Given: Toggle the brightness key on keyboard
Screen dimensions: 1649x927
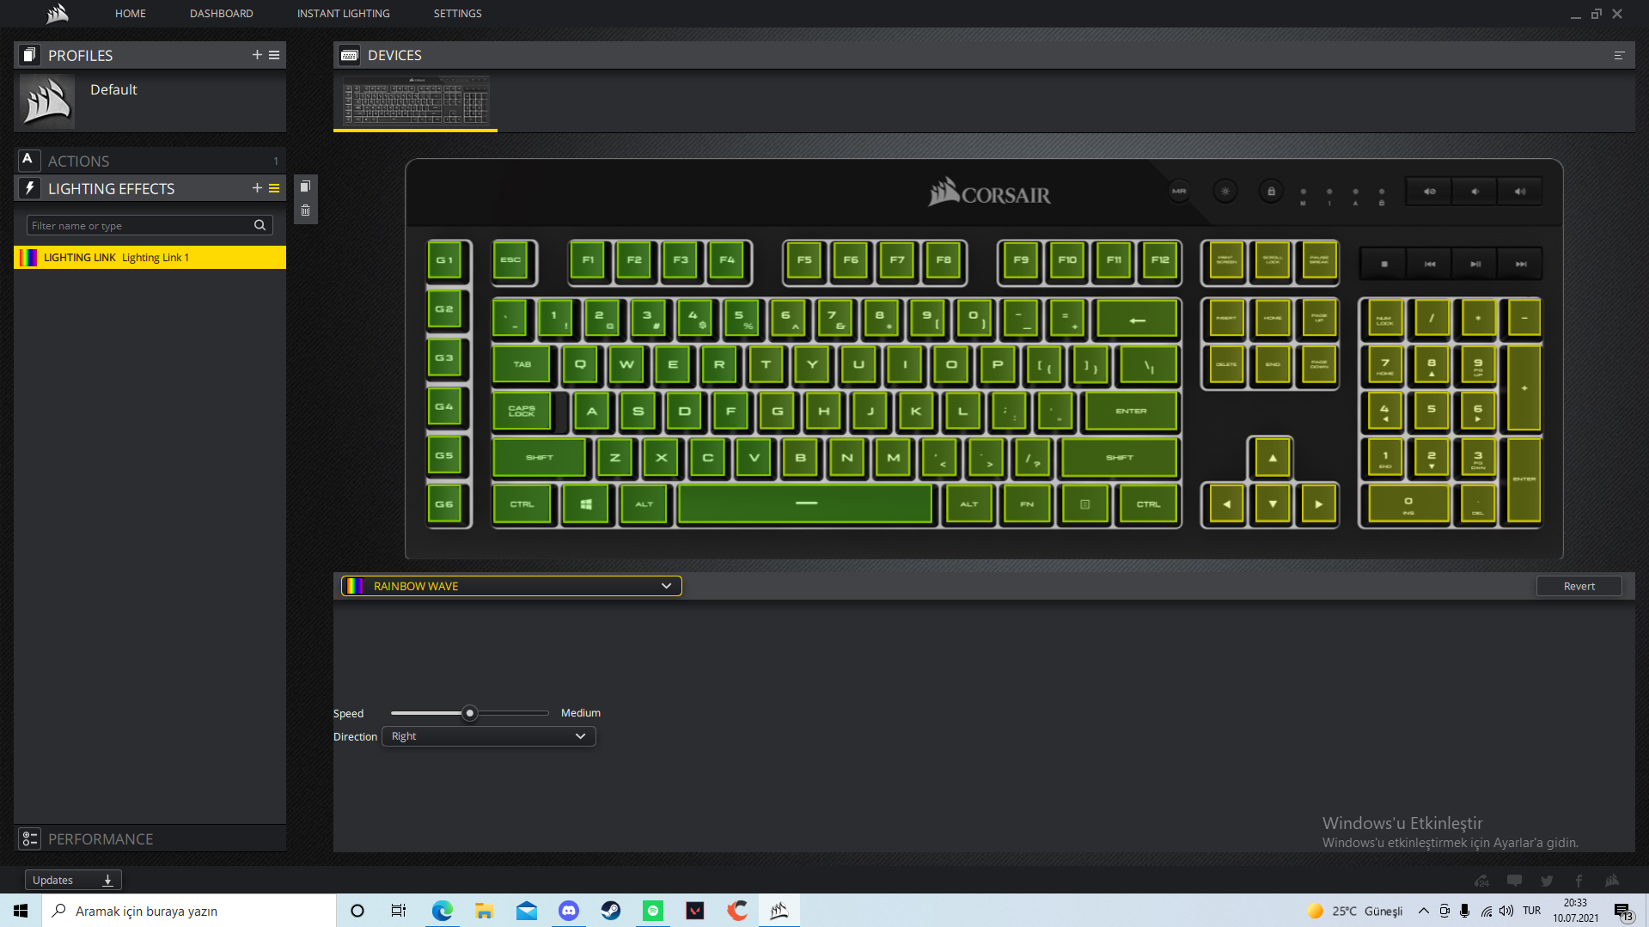Looking at the screenshot, I should click(1225, 192).
